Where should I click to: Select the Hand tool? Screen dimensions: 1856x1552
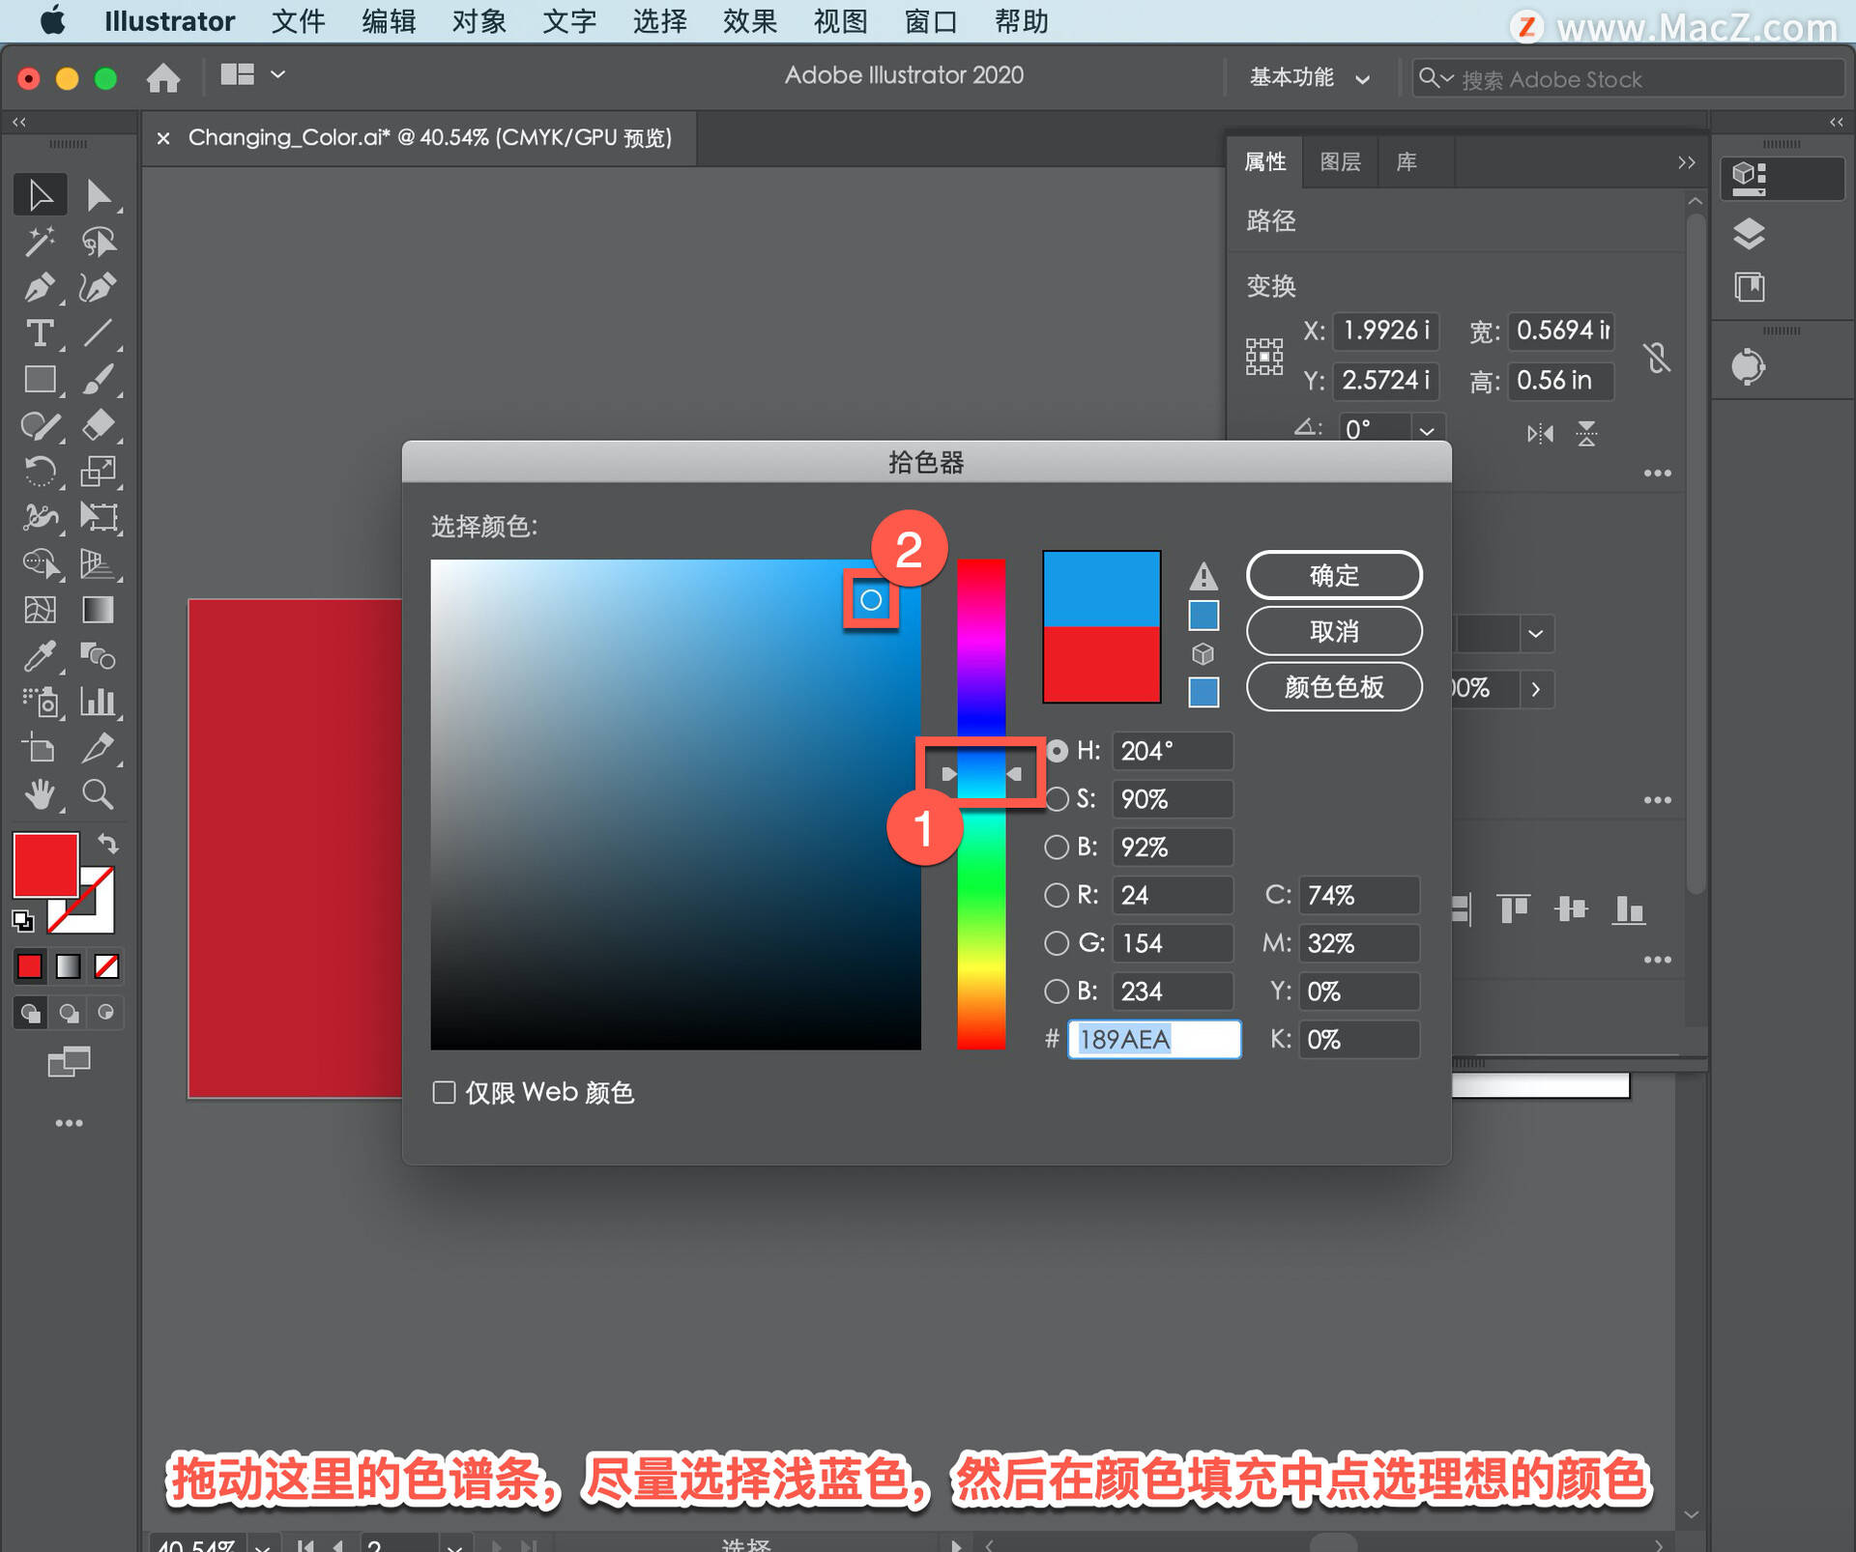(40, 794)
